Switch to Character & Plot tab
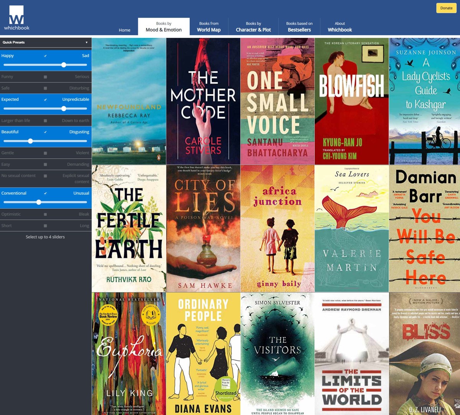460x415 pixels. tap(253, 27)
